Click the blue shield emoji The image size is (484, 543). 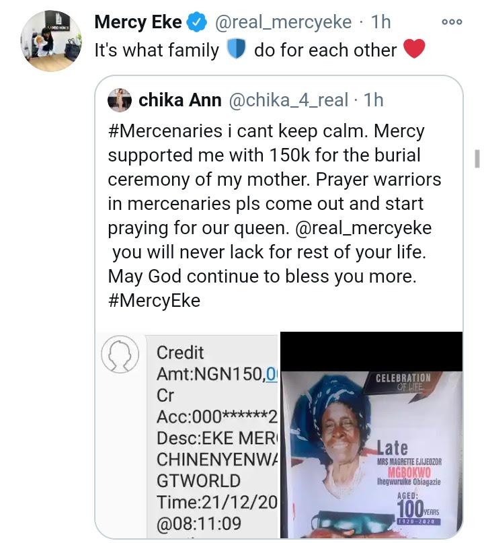(236, 50)
